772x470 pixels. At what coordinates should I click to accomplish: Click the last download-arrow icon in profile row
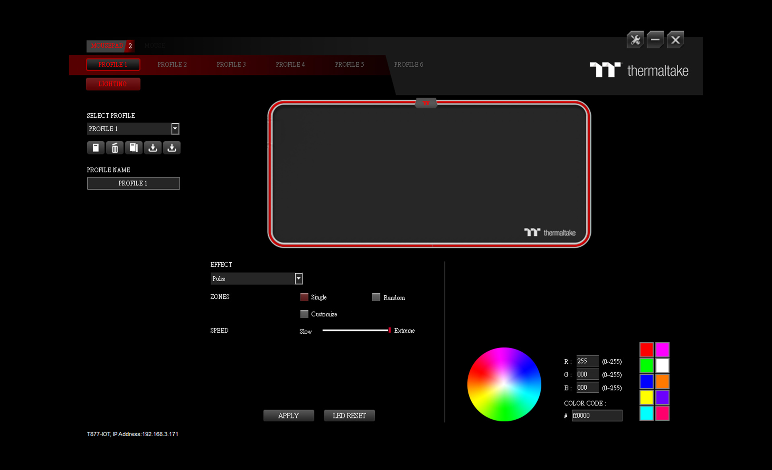click(172, 148)
